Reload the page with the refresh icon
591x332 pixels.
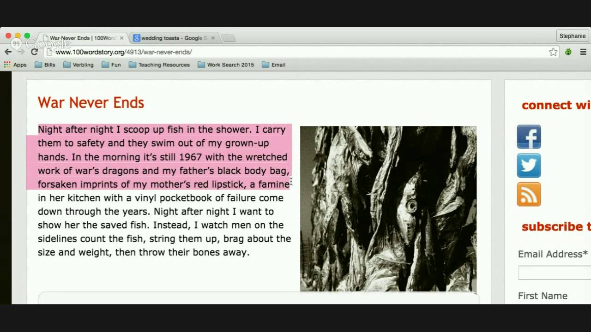(34, 52)
